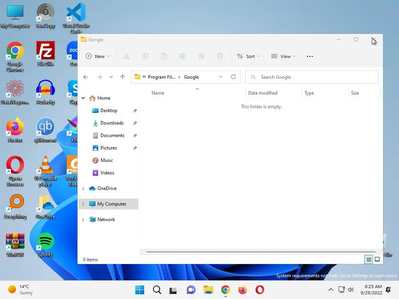Collapse the Home tree node

[x=83, y=98]
